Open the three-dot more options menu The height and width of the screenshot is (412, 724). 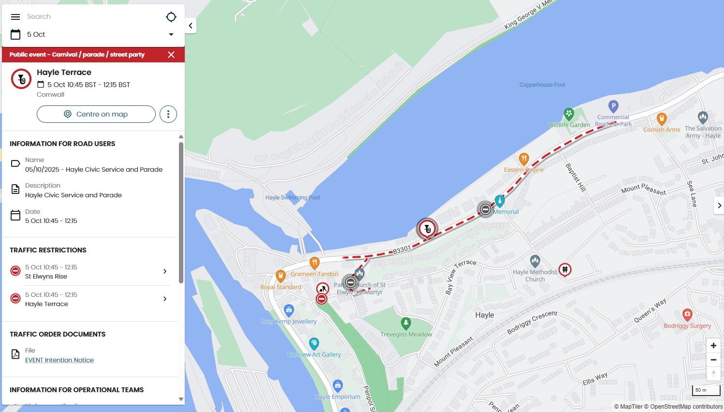point(168,114)
